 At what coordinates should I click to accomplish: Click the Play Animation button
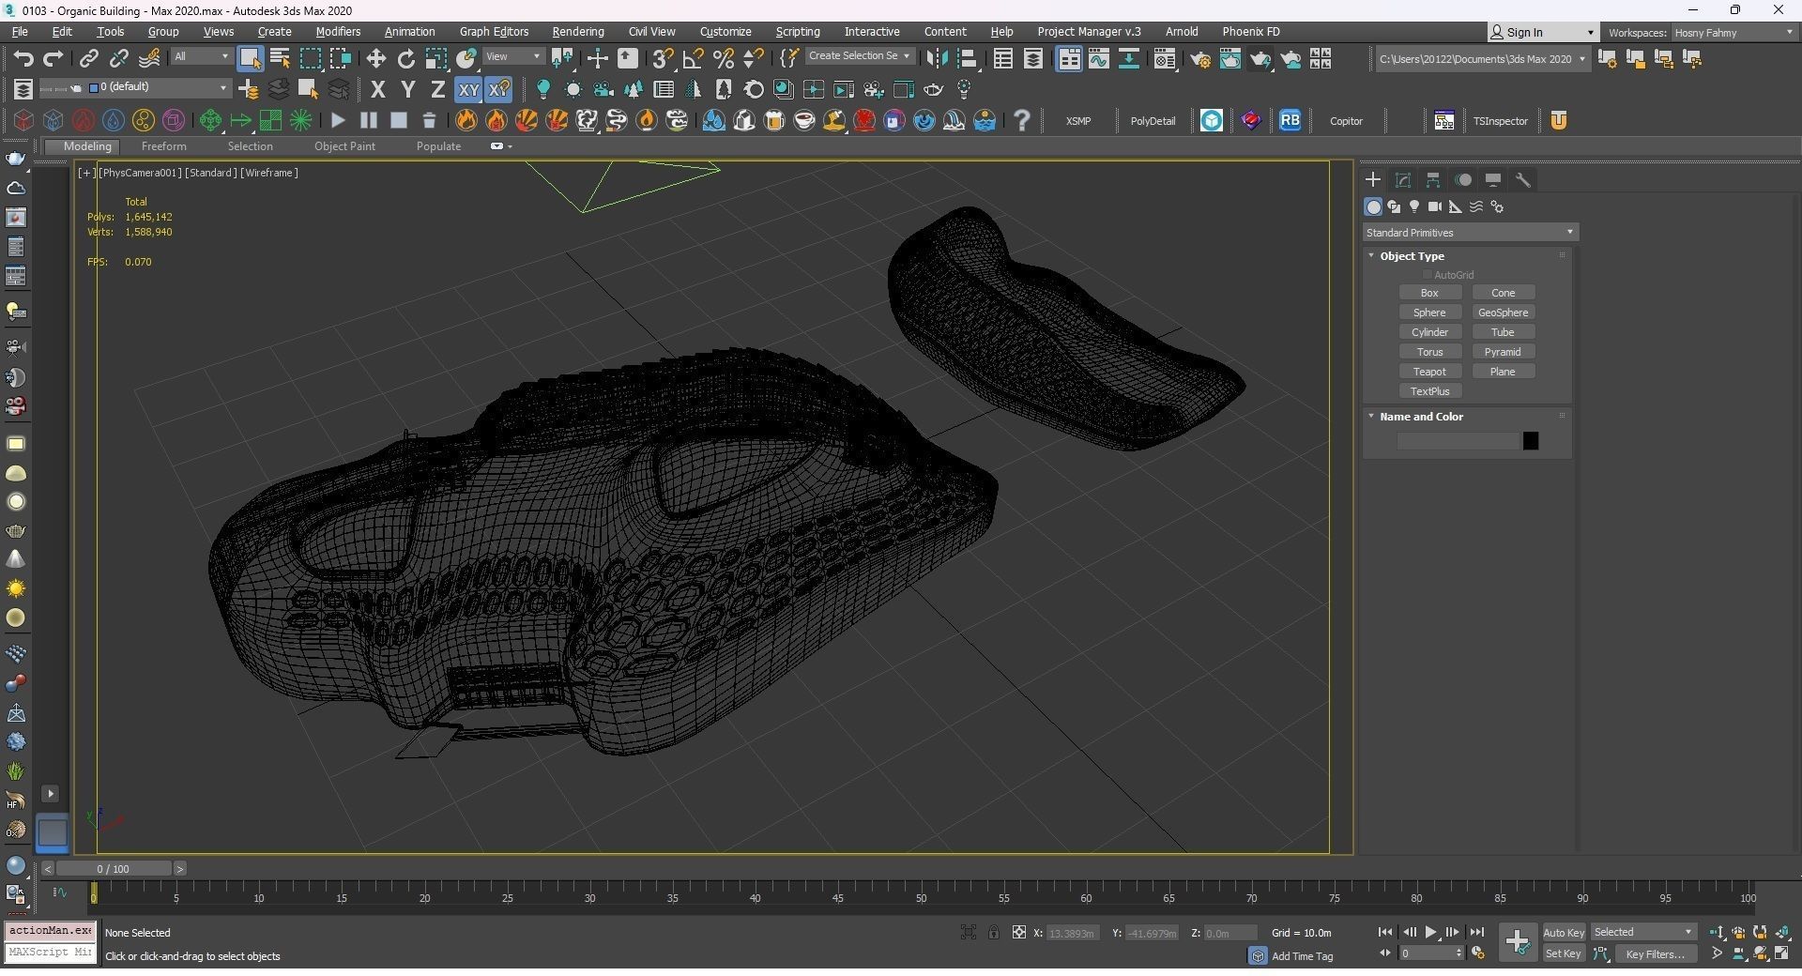[x=1430, y=932]
